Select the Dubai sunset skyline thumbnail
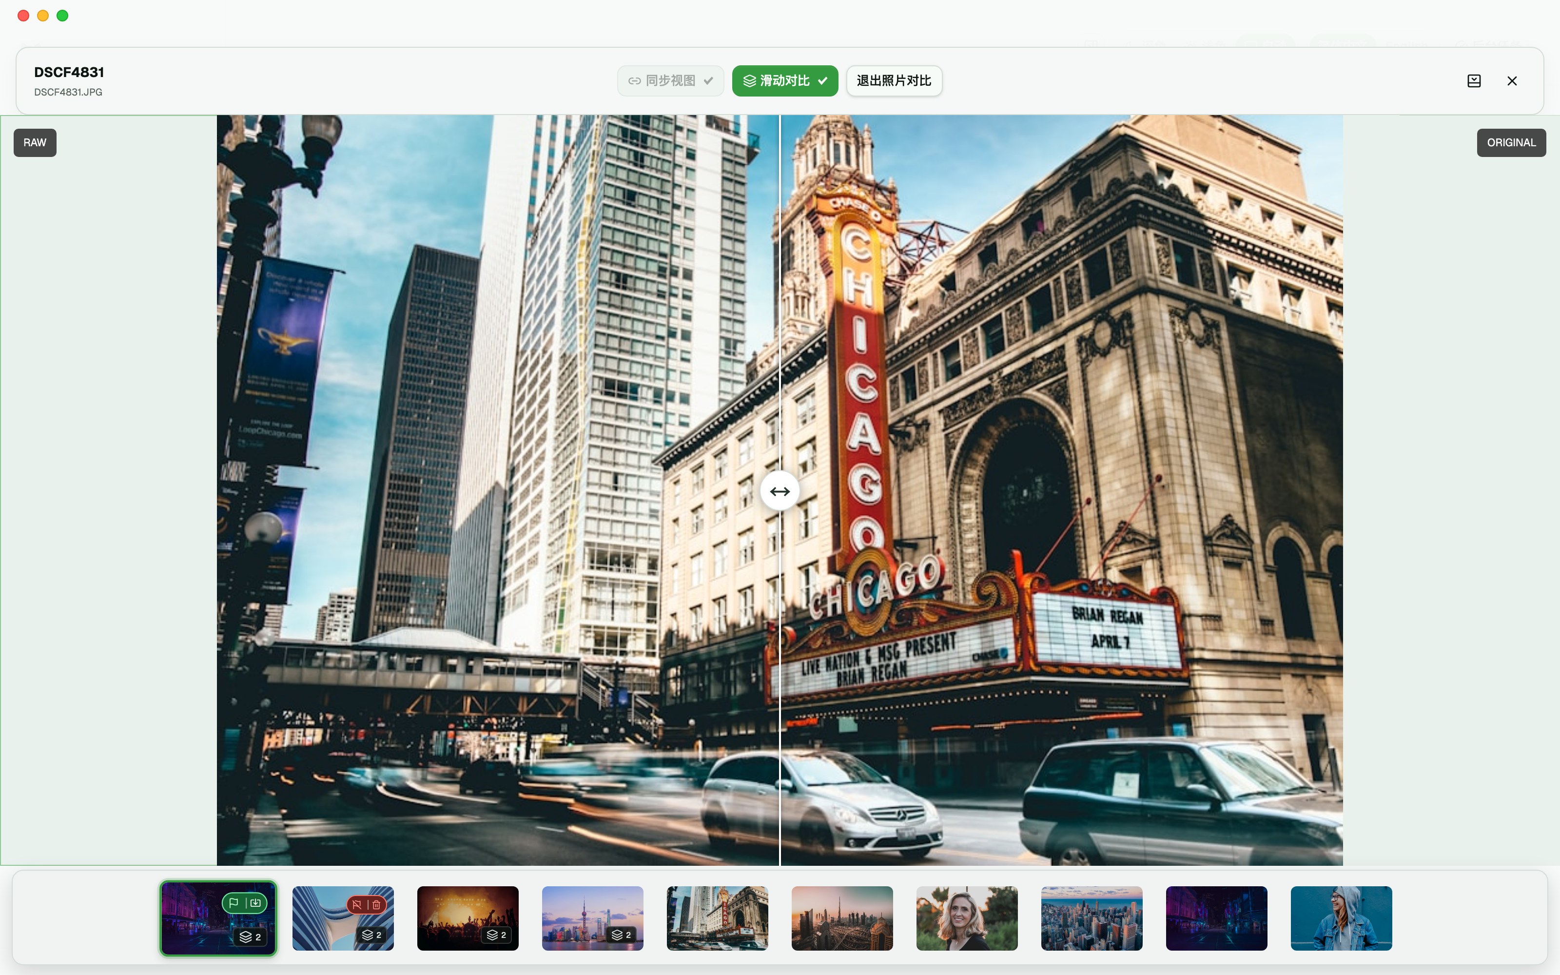 (842, 917)
